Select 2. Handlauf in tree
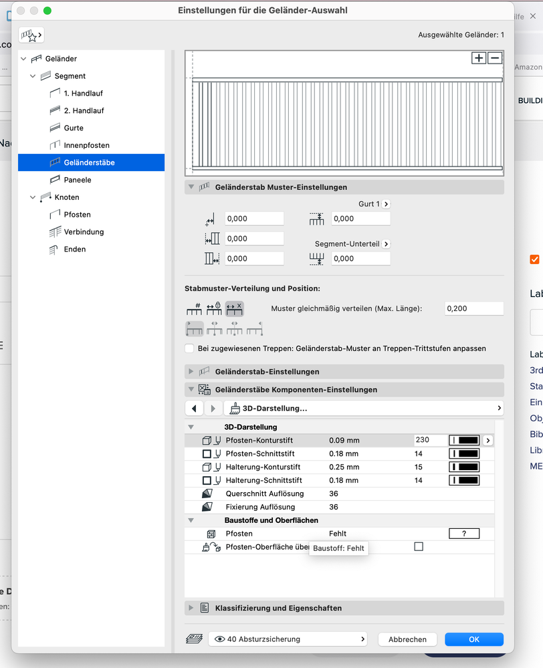Screen dimensions: 543x668 (x=84, y=110)
